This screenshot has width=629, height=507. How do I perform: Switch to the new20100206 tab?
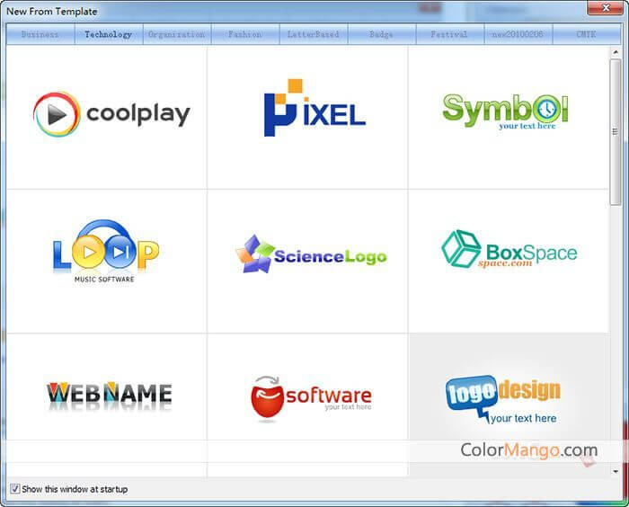[517, 34]
